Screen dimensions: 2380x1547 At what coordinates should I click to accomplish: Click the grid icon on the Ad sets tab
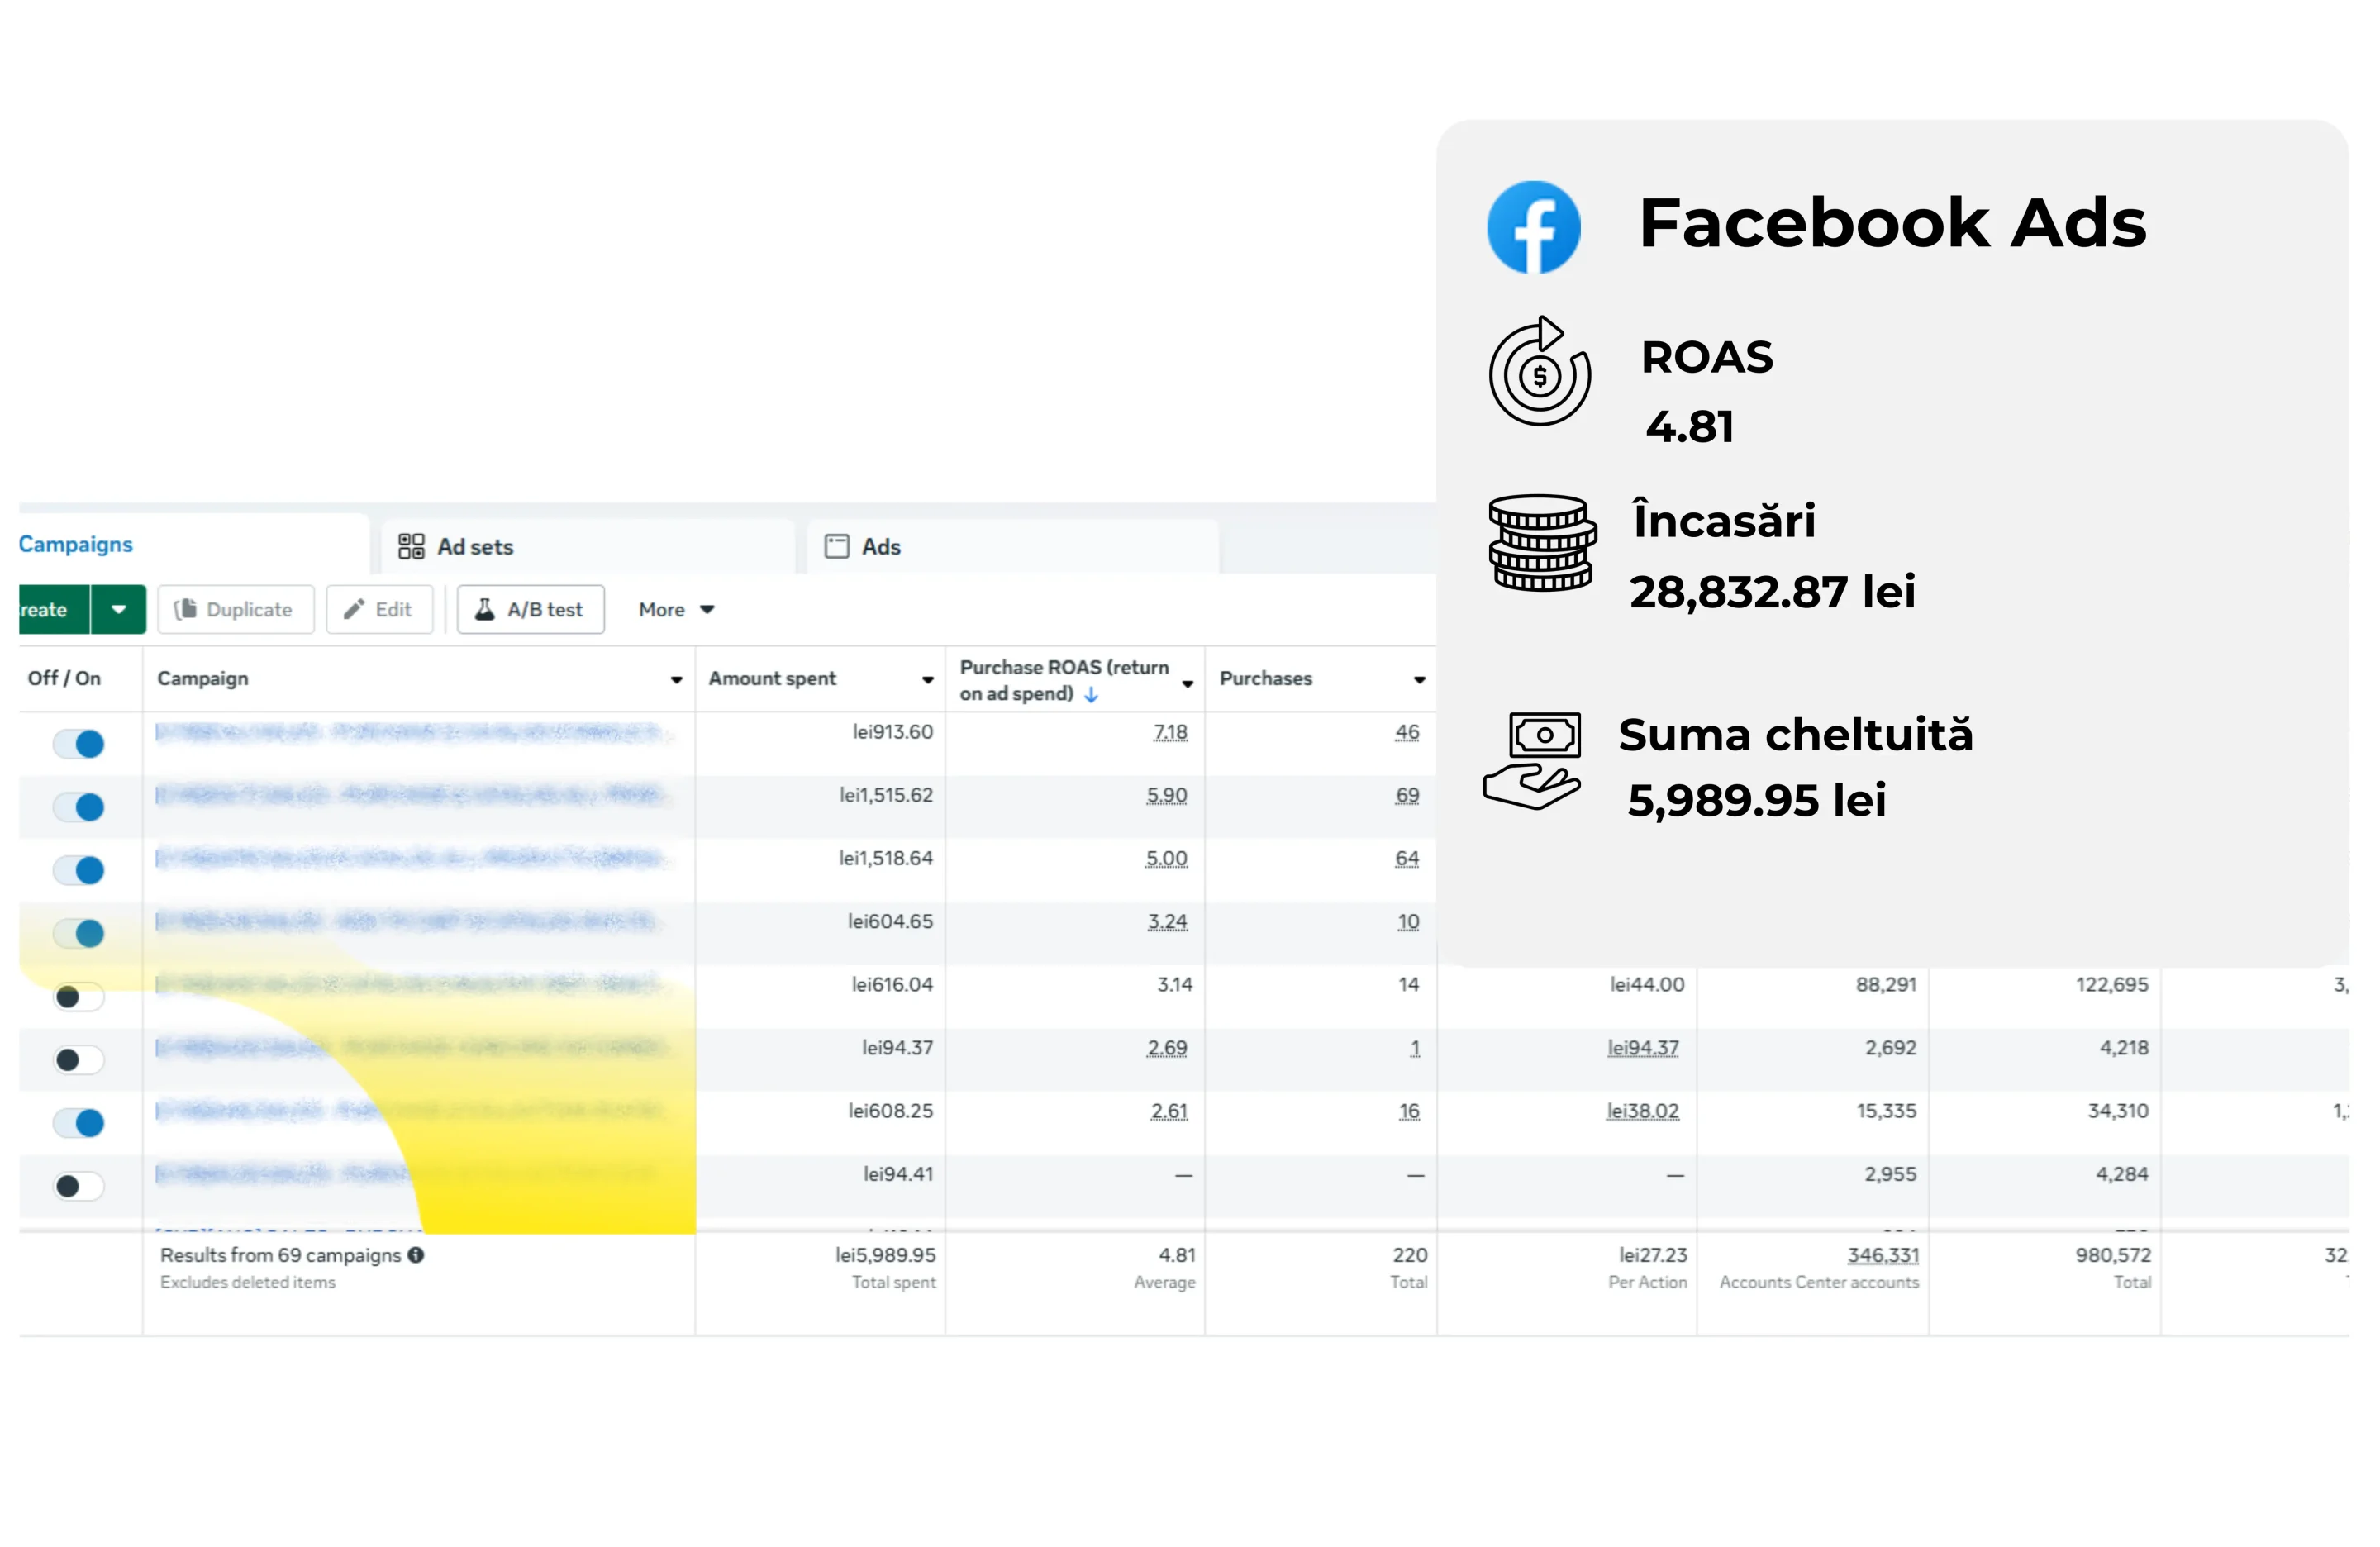411,546
